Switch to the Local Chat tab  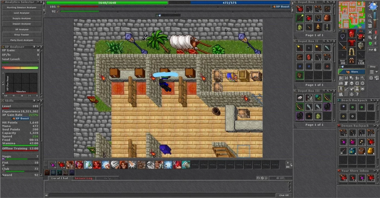coord(60,178)
